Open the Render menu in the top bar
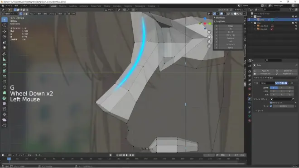 pos(24,6)
